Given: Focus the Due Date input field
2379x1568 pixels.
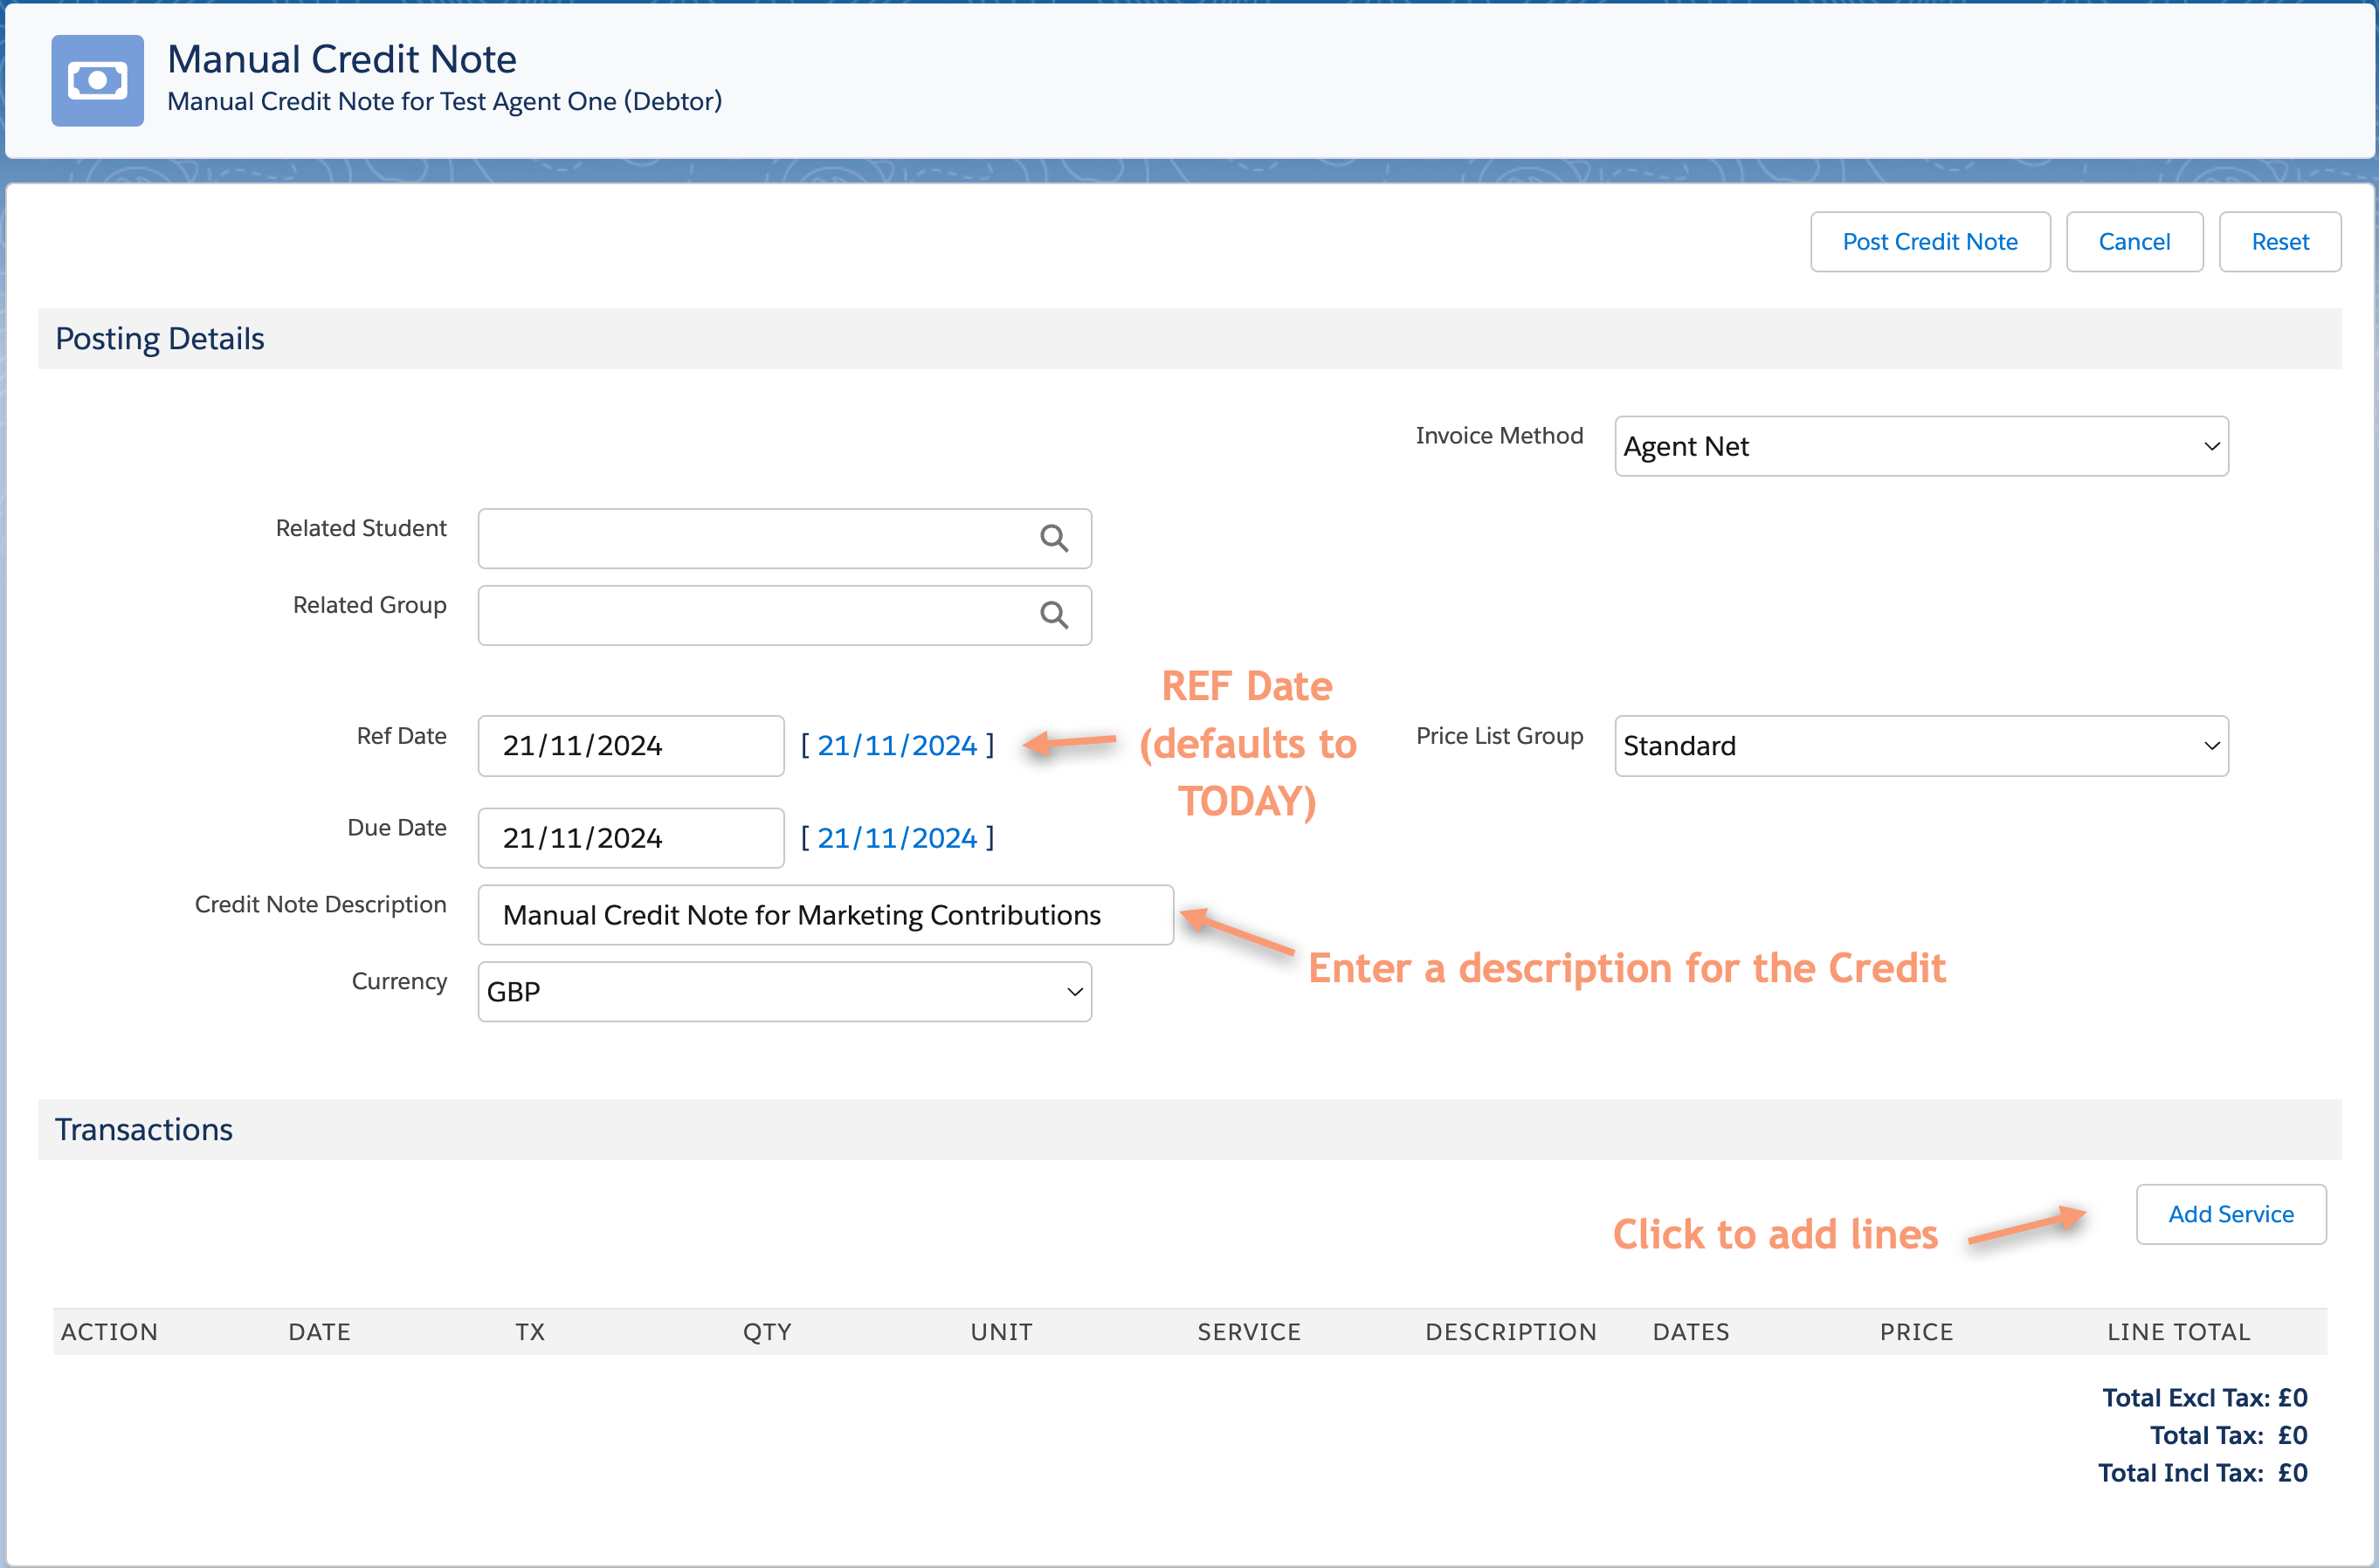Looking at the screenshot, I should (x=631, y=838).
